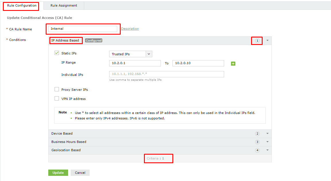Click the Description link
Image resolution: width=331 pixels, height=181 pixels.
(x=130, y=29)
